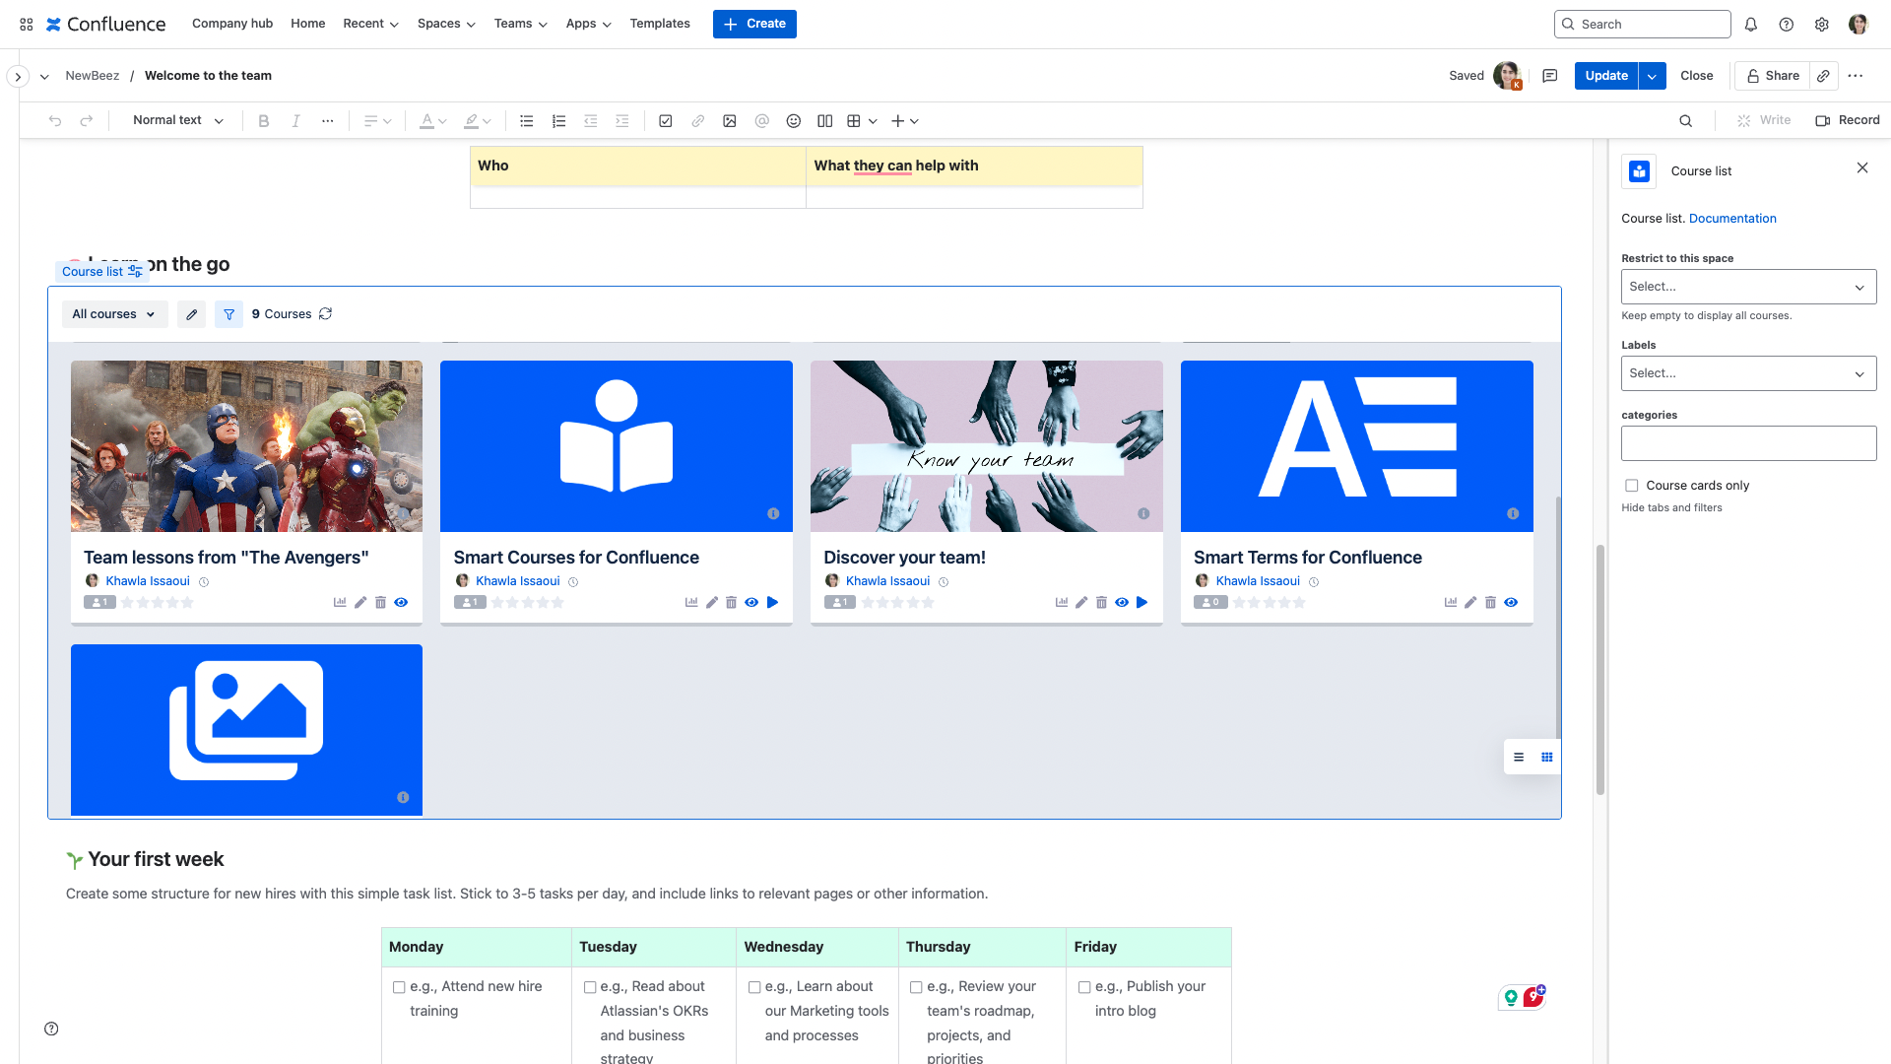
Task: Click the blue Create button
Action: tap(754, 24)
